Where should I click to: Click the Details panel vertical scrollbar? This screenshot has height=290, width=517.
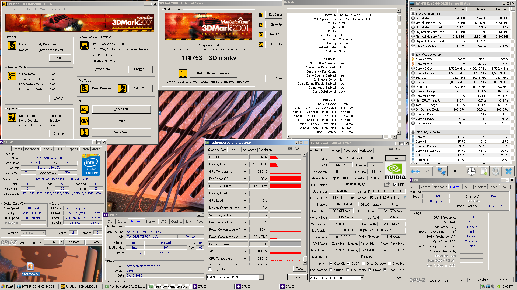click(x=399, y=71)
